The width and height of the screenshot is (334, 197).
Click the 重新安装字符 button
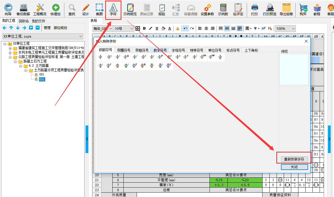coord(294,159)
